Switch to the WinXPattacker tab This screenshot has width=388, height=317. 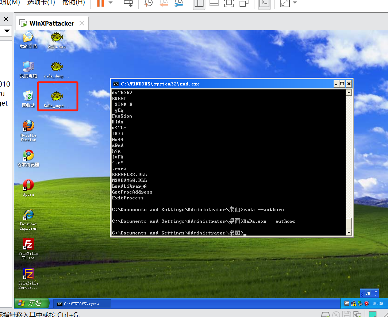click(52, 23)
